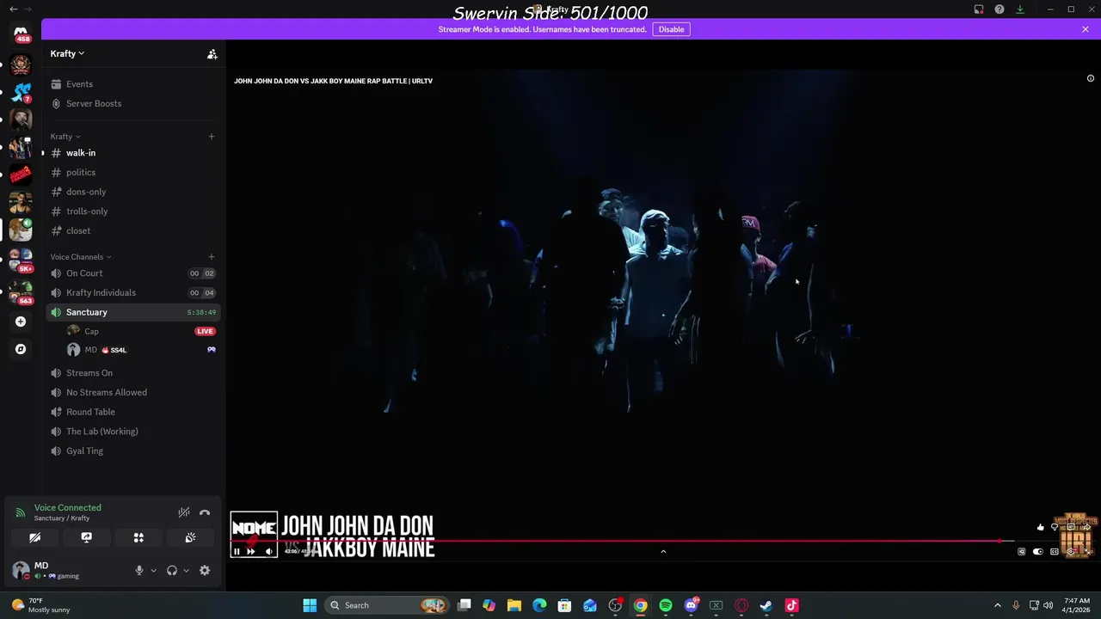Image resolution: width=1101 pixels, height=619 pixels.
Task: Click video title JOHN JOHN DA DON
Action: tap(333, 81)
